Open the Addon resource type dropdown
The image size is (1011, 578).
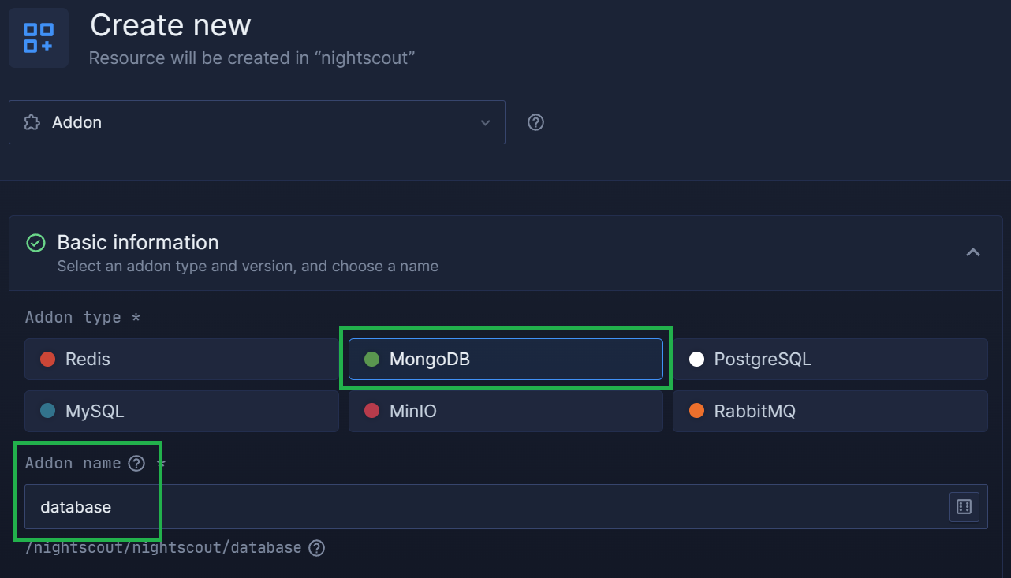[x=257, y=122]
